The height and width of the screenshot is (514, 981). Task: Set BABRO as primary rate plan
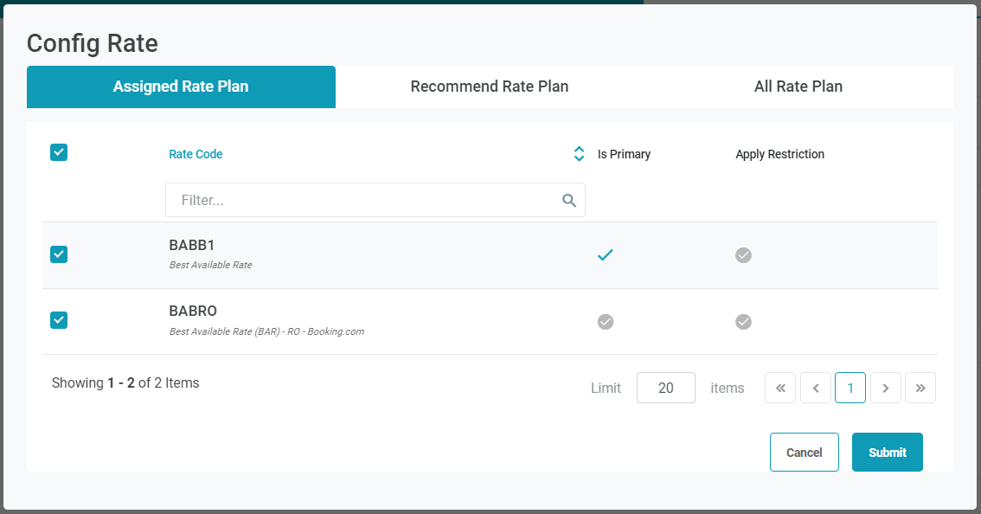[606, 322]
